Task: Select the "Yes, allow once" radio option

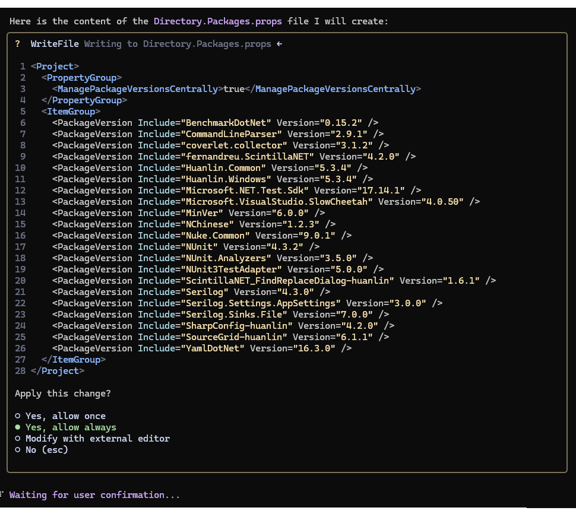Action: point(60,416)
